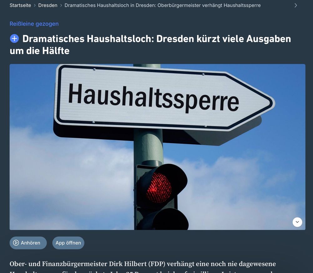
Task: Click the right arrow ending the breadcrumb bar
Action: 296,5
